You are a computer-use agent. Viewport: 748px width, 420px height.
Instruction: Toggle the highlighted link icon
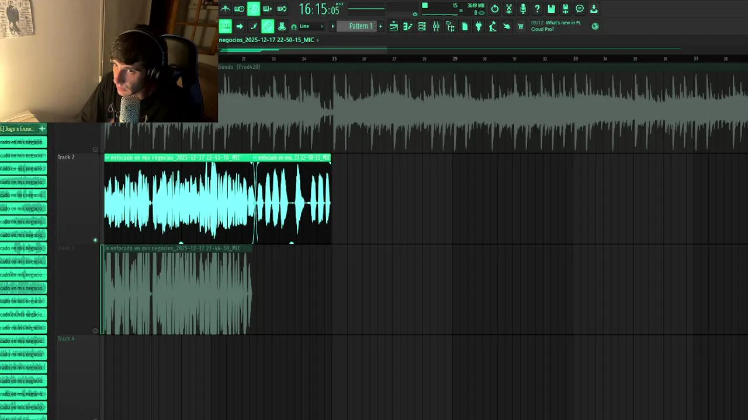(x=268, y=26)
